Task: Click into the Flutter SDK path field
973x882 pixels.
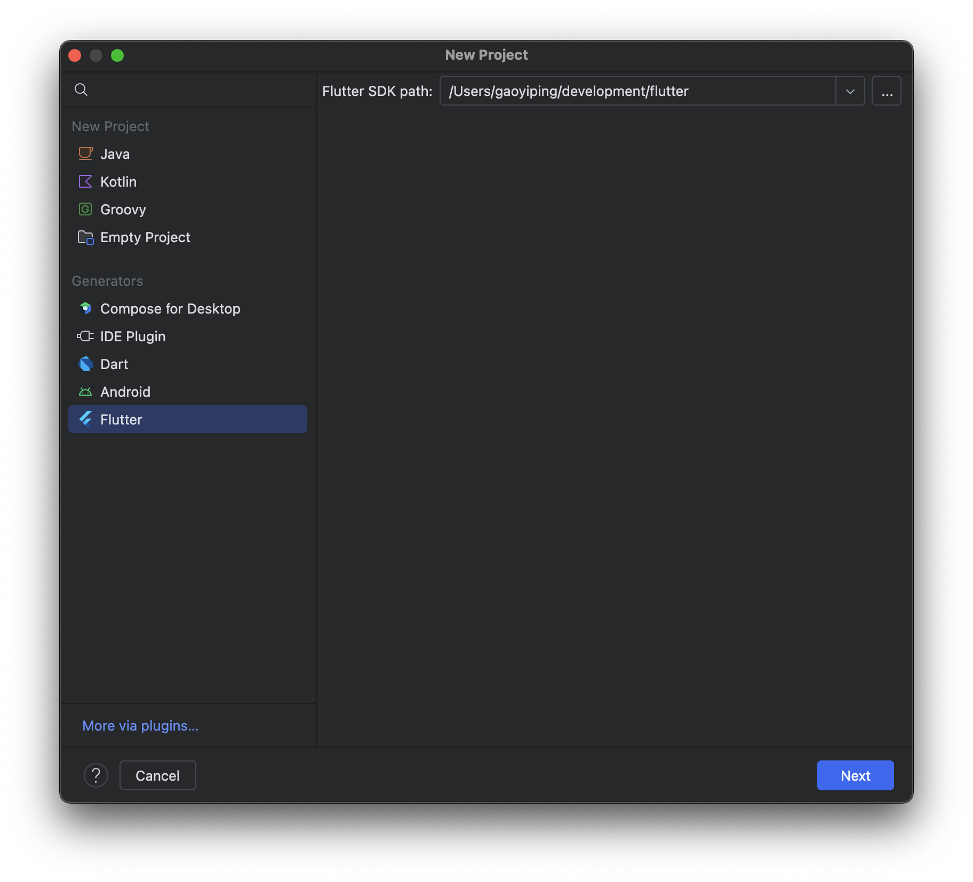Action: [637, 91]
